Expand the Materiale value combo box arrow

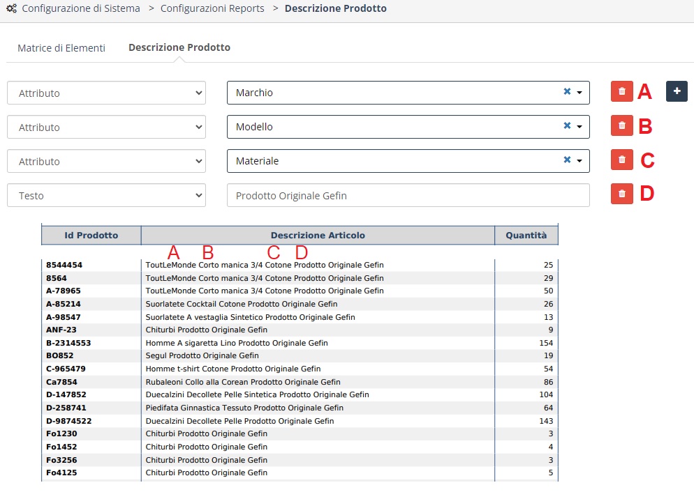coord(579,161)
